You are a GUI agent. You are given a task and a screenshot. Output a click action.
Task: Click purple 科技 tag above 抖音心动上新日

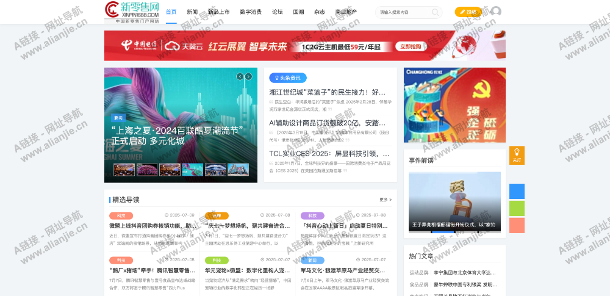pos(312,216)
